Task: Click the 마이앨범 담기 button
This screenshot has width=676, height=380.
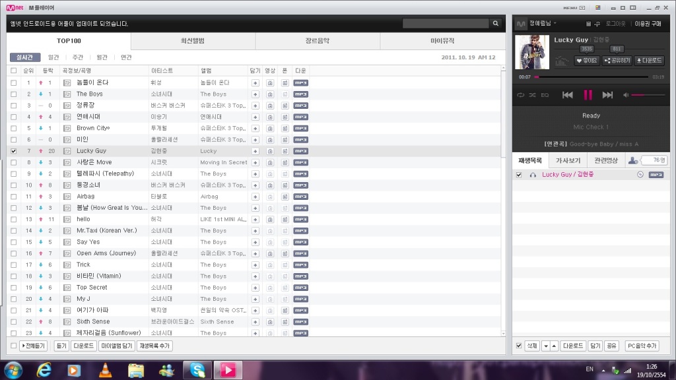Action: 116,346
